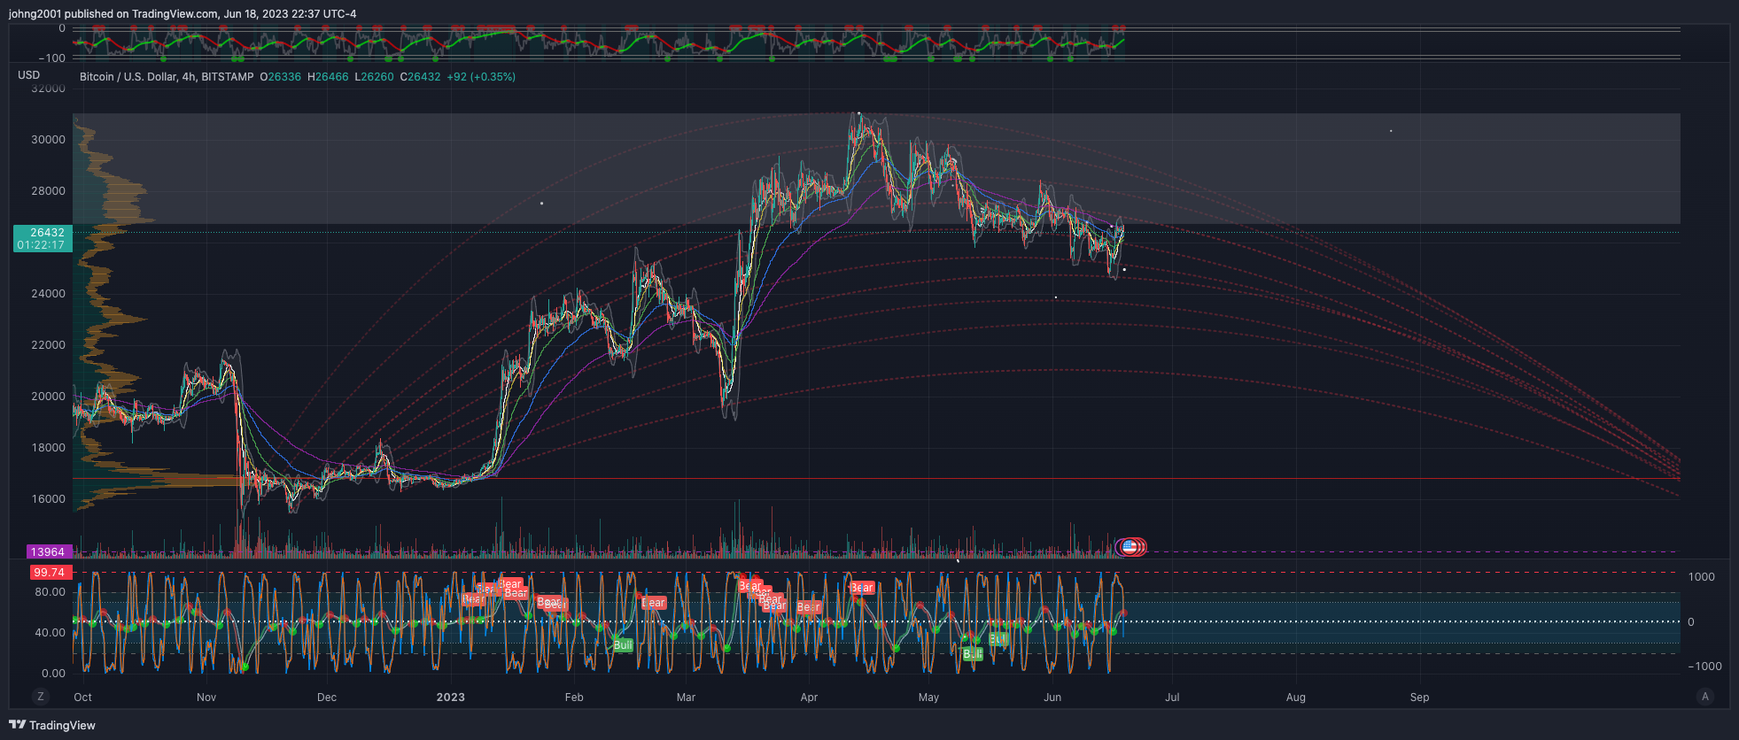Image resolution: width=1739 pixels, height=740 pixels.
Task: Click the −1000 right oscillator scale label
Action: (1705, 667)
